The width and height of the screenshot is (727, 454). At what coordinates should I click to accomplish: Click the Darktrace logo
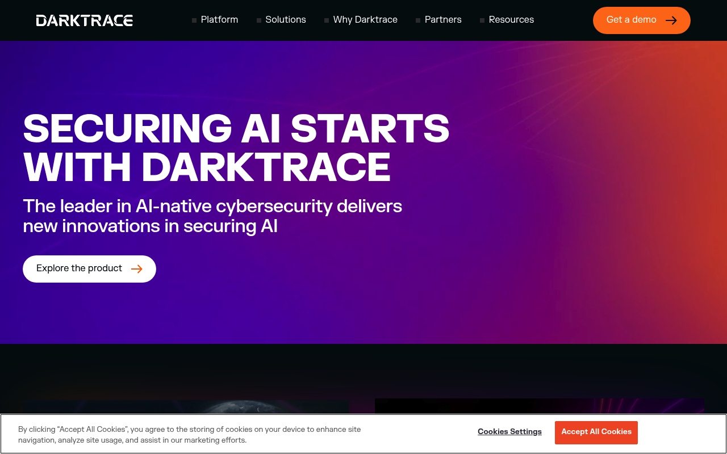(x=84, y=20)
